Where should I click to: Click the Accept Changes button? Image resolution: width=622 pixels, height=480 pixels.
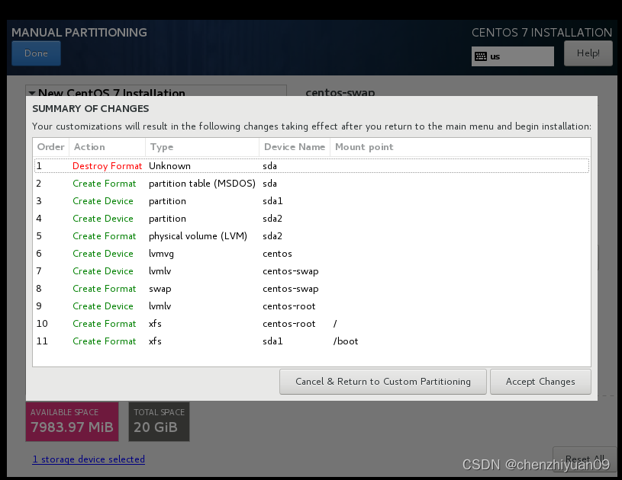540,382
